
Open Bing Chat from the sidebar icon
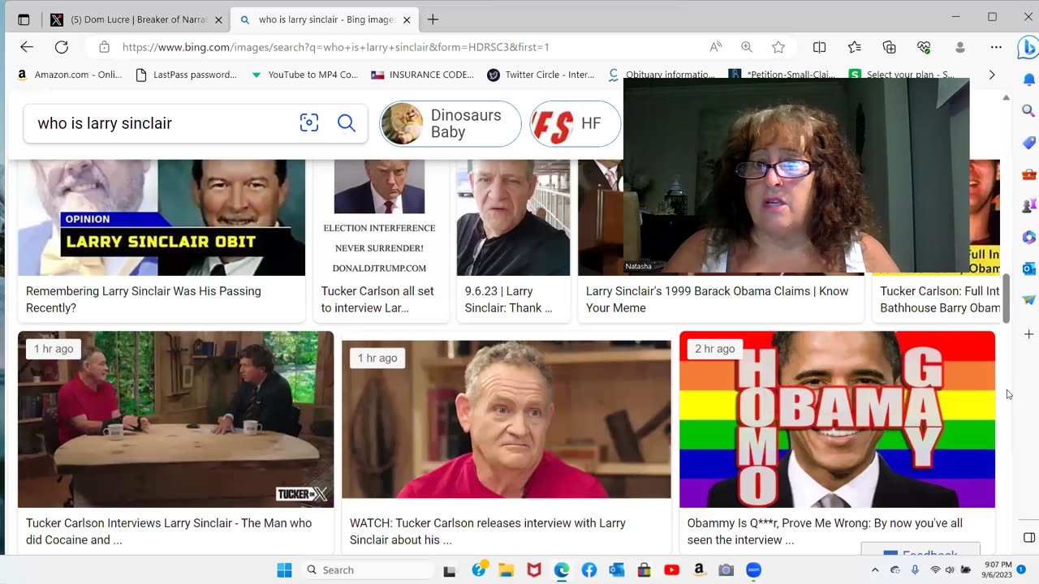[1028, 48]
